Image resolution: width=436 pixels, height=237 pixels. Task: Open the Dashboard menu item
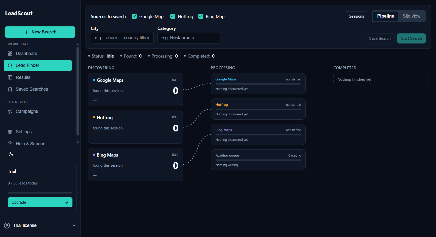pyautogui.click(x=38, y=54)
